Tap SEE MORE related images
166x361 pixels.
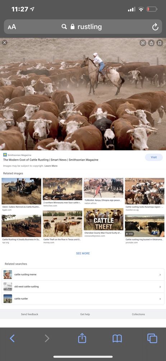[x=83, y=253]
